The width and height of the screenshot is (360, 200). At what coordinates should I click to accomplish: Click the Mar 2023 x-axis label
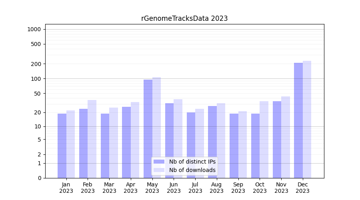point(109,188)
